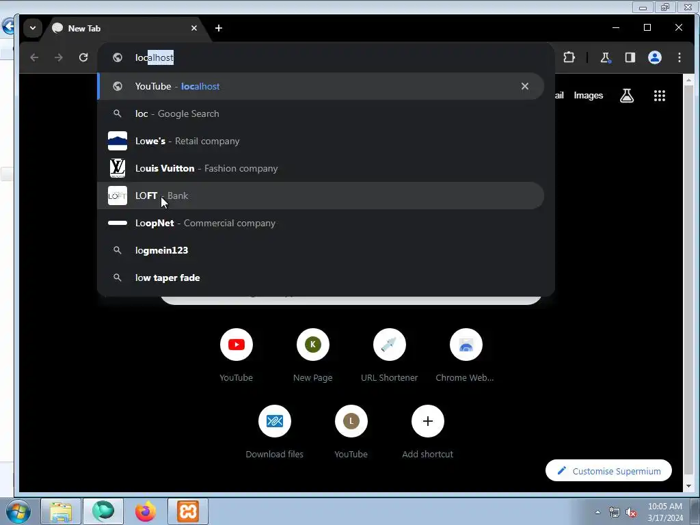The width and height of the screenshot is (700, 525).
Task: Open Search Labs flask on page
Action: click(627, 96)
